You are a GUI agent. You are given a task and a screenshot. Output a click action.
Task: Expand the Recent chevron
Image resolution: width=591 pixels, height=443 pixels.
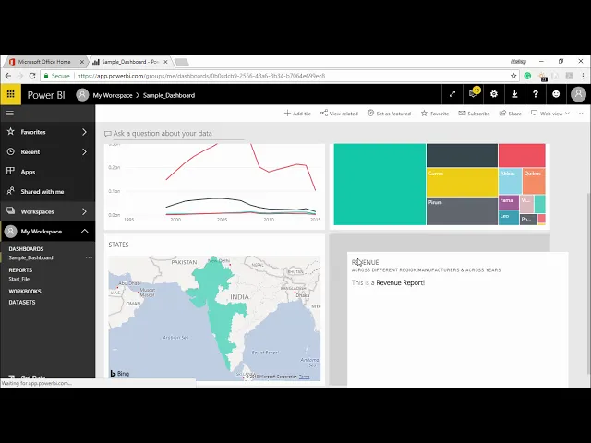84,151
